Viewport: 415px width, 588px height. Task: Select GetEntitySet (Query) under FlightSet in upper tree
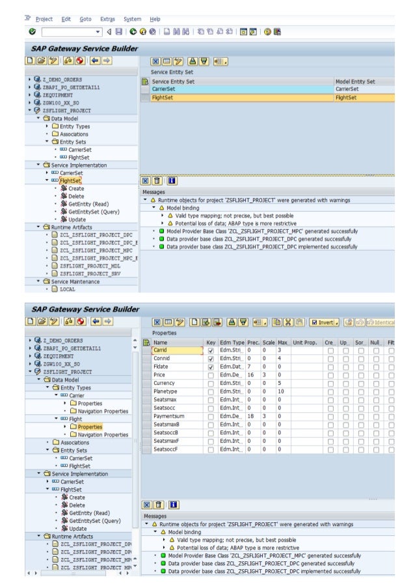(x=94, y=212)
